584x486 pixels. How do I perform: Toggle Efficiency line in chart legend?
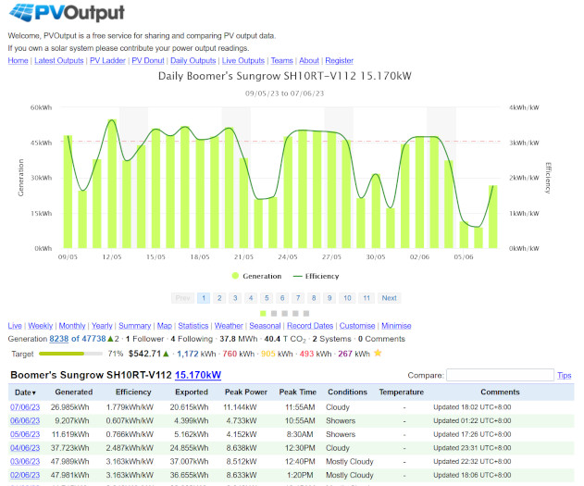point(317,276)
